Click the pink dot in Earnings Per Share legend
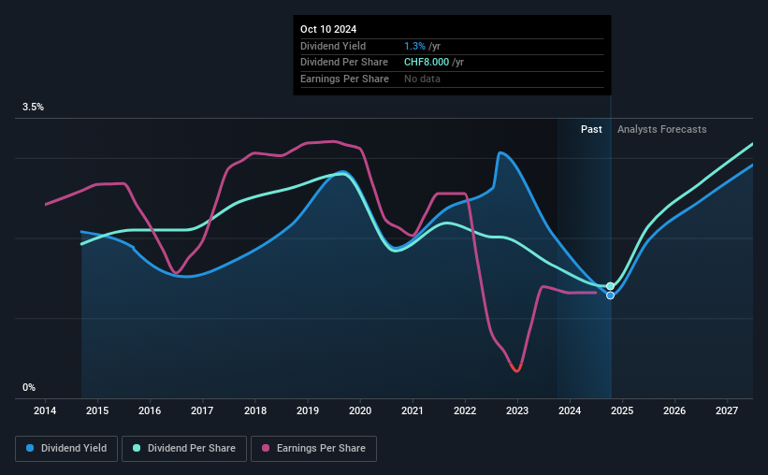 [266, 448]
